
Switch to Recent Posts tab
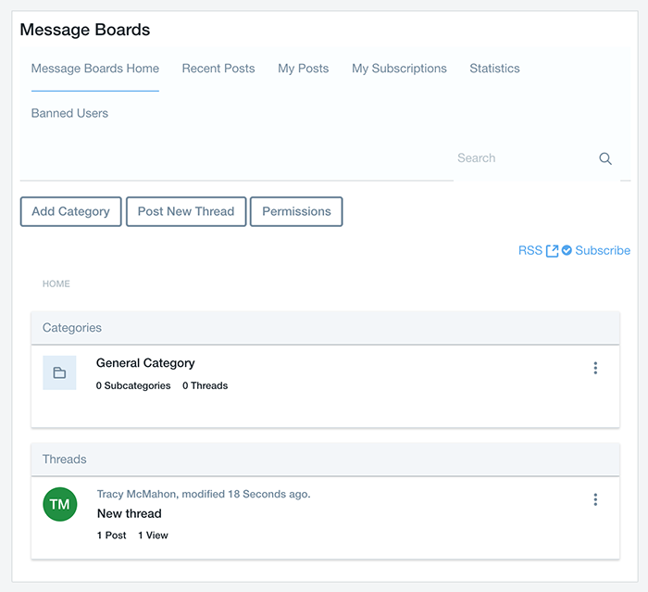click(218, 69)
